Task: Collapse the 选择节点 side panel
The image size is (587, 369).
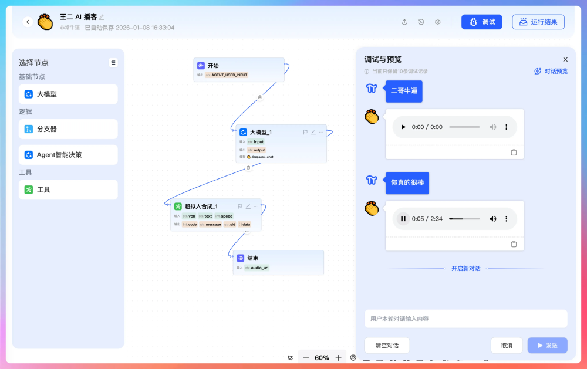Action: coord(113,62)
